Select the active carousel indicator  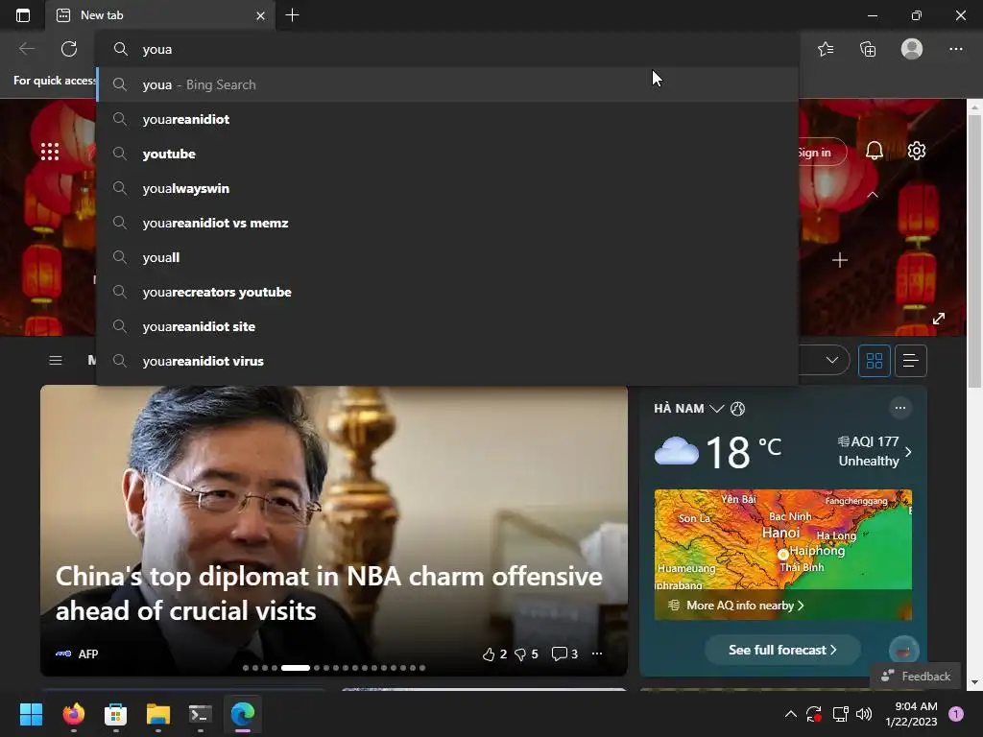296,668
